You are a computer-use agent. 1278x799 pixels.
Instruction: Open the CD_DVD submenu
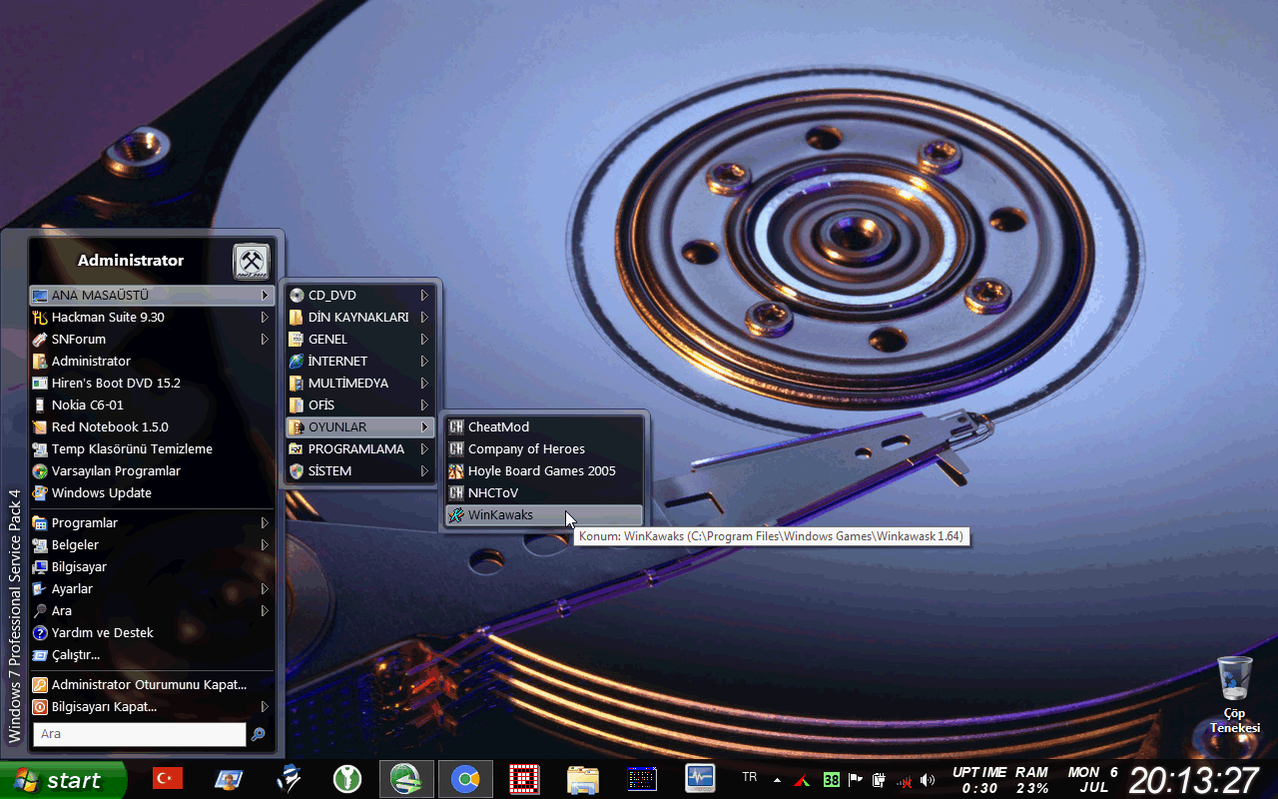click(359, 296)
